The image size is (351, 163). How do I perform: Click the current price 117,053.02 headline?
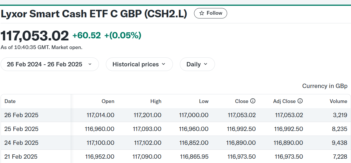[35, 36]
